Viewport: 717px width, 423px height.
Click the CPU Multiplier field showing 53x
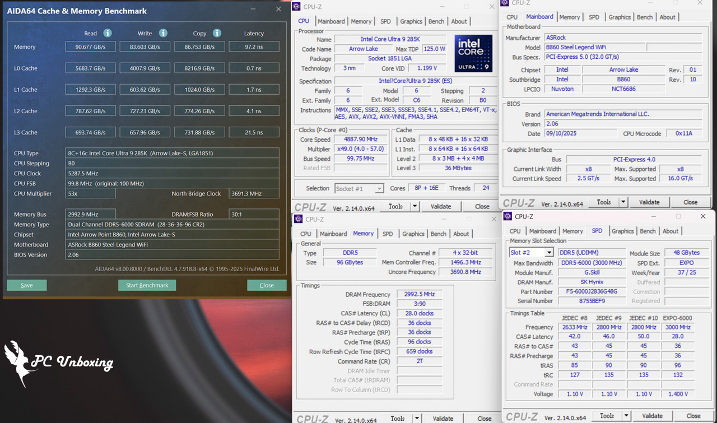pyautogui.click(x=90, y=193)
